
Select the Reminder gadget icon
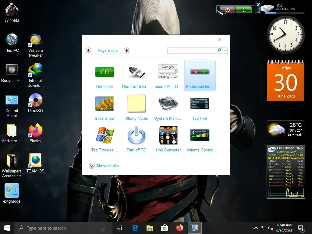pyautogui.click(x=105, y=72)
